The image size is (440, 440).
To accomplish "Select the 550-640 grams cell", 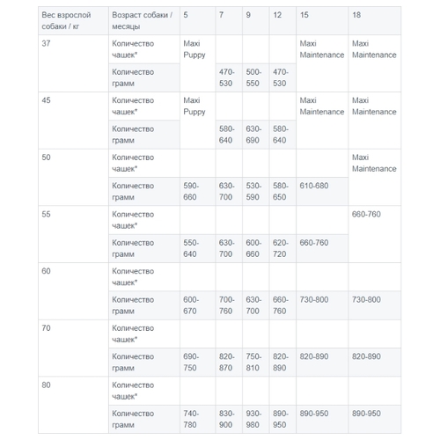I will pos(198,248).
